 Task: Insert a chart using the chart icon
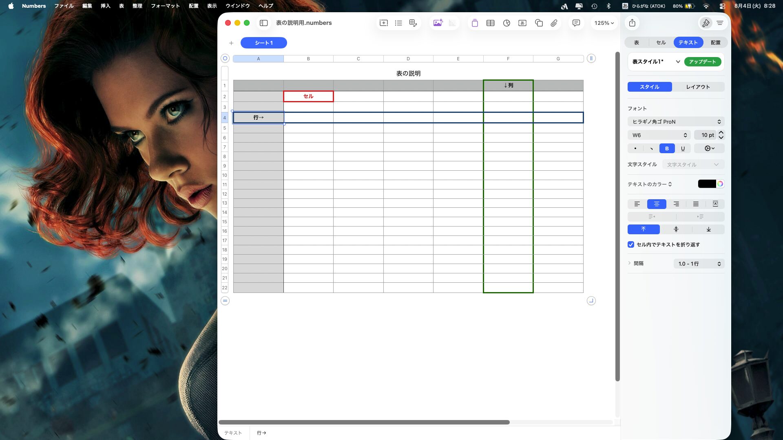tap(507, 23)
